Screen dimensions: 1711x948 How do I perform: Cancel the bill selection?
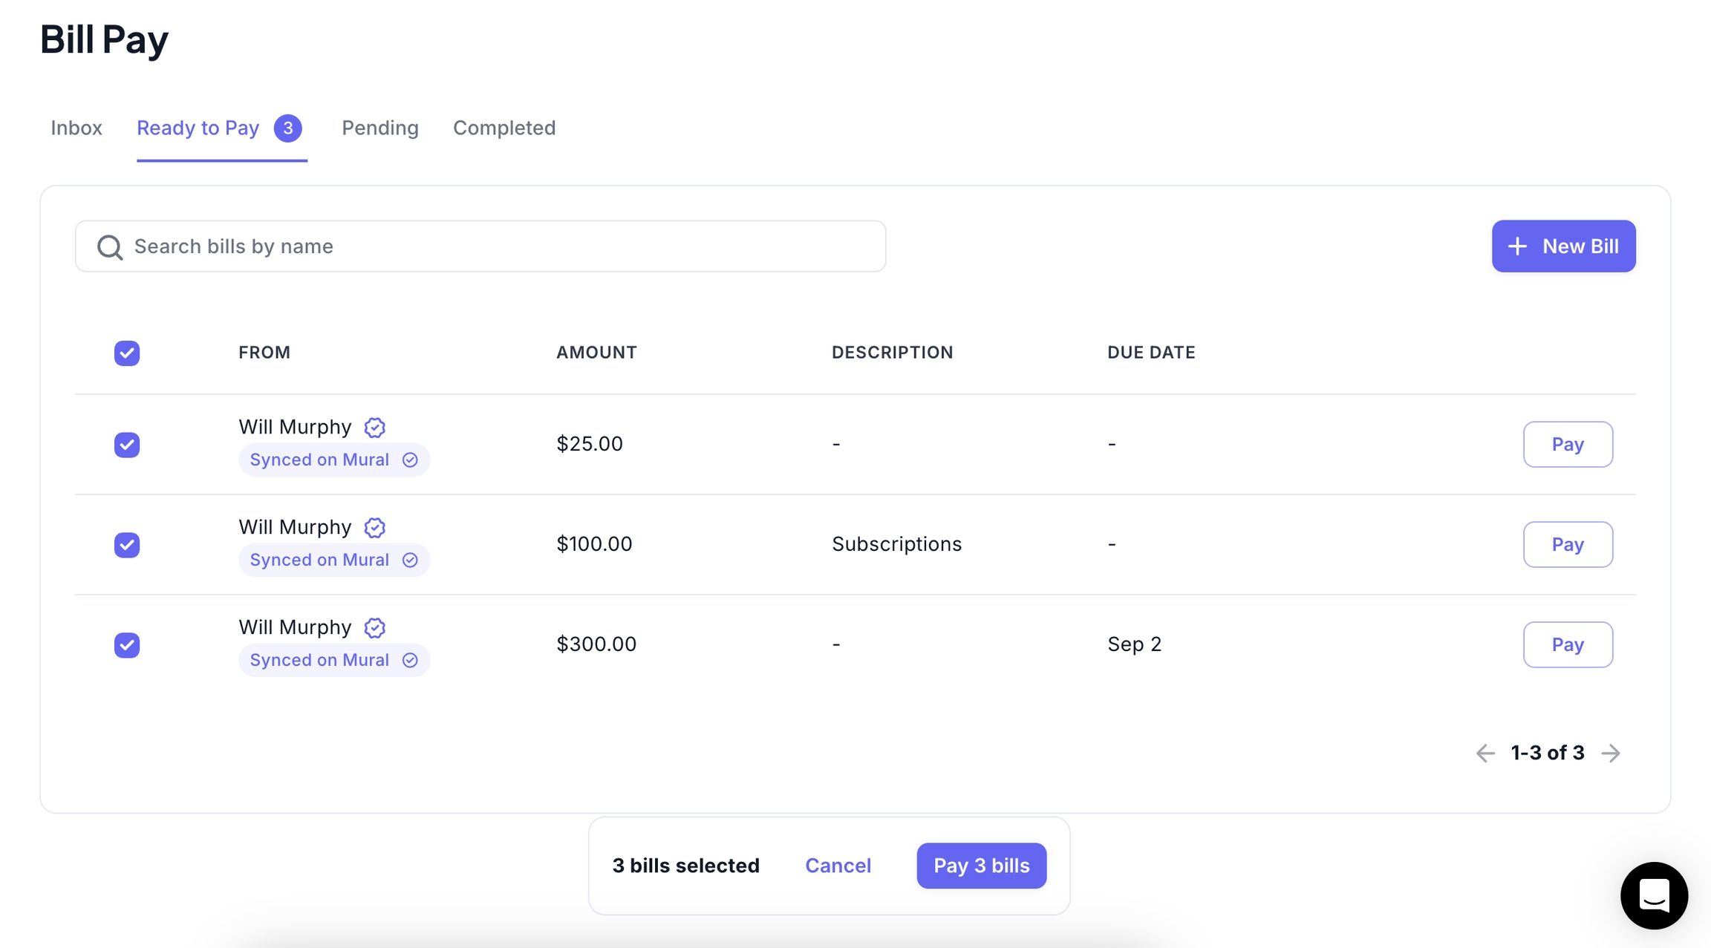point(838,866)
